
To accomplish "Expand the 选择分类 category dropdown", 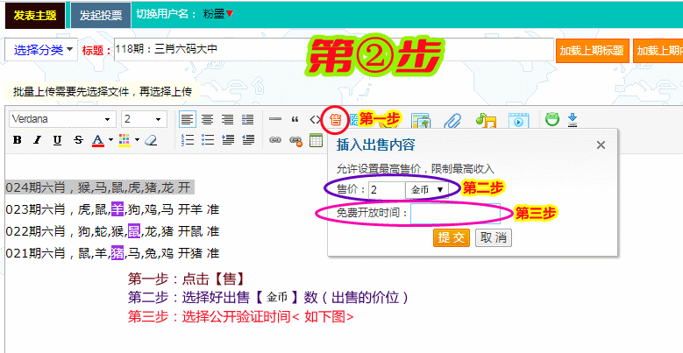I will pos(43,50).
